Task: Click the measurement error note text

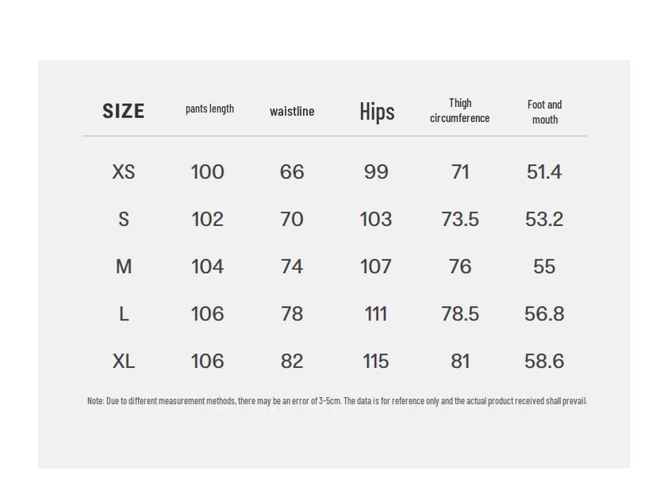Action: tap(336, 401)
